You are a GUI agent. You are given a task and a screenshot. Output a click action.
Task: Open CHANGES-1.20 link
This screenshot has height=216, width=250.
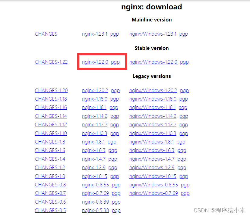tap(51, 90)
